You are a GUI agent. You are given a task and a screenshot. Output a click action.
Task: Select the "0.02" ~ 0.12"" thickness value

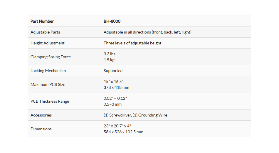115,98
